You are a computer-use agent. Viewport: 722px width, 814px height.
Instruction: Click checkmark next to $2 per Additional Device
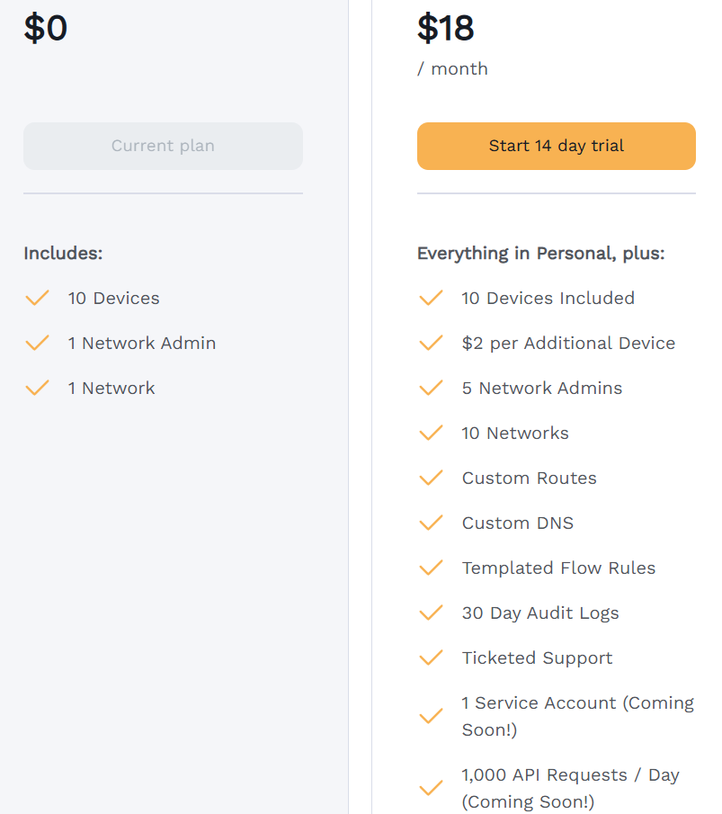click(x=431, y=343)
